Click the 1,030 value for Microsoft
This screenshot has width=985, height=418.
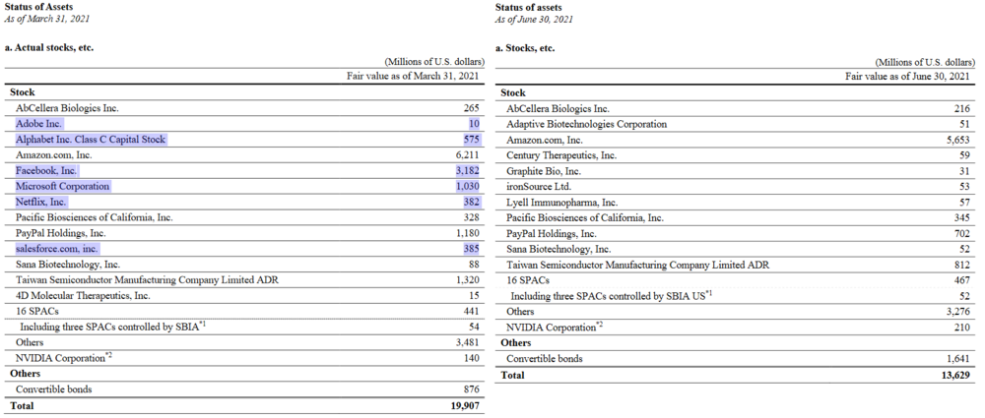[x=466, y=186]
